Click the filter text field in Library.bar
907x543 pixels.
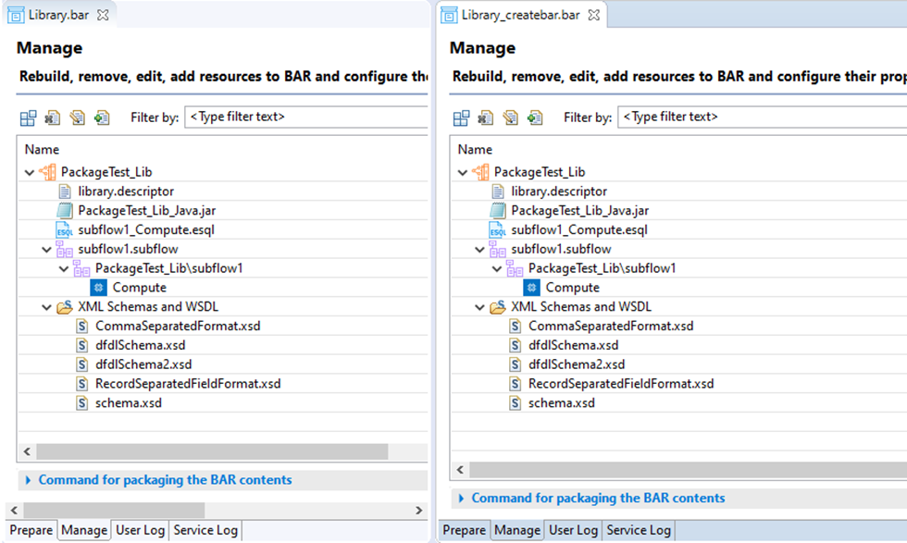pyautogui.click(x=306, y=117)
